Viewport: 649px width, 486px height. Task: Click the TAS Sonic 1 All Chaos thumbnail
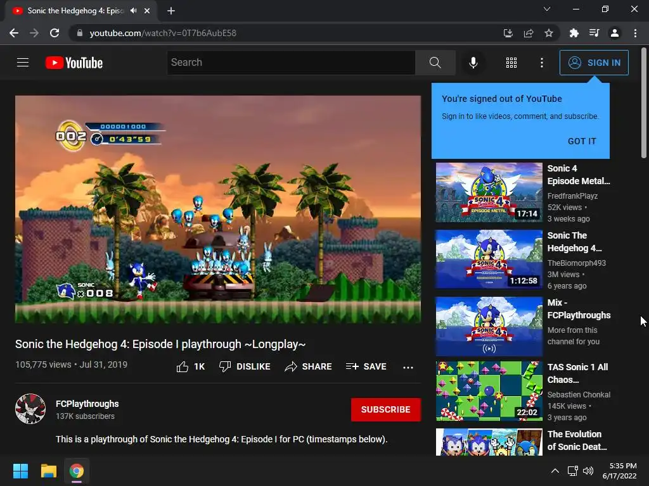coord(489,391)
